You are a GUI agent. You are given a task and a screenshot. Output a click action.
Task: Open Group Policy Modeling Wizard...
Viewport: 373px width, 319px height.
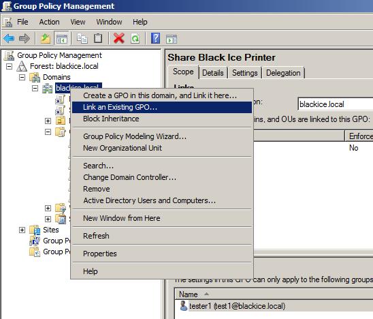coord(162,136)
